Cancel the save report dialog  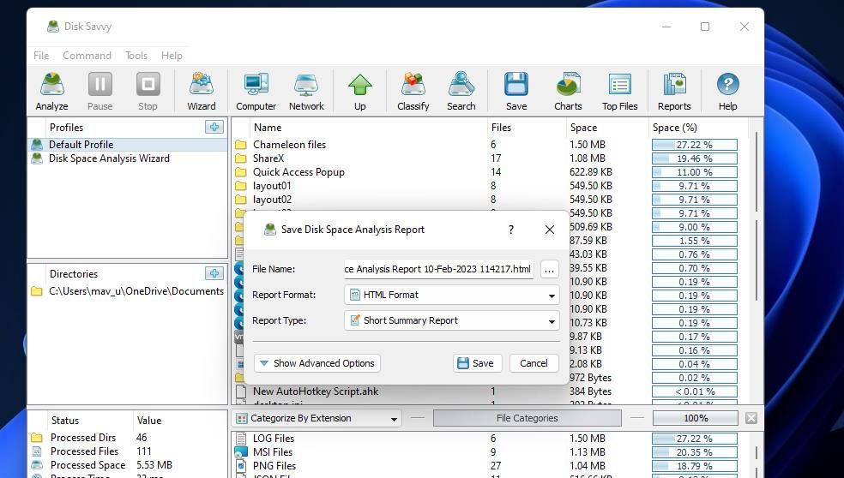tap(533, 363)
